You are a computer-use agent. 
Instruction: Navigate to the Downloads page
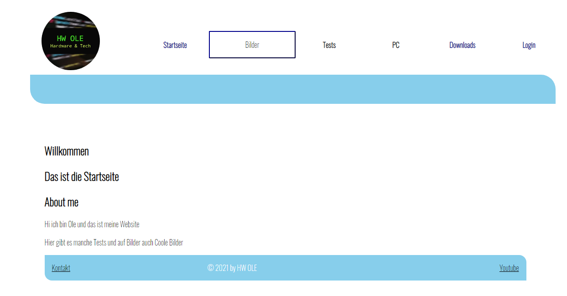(462, 45)
